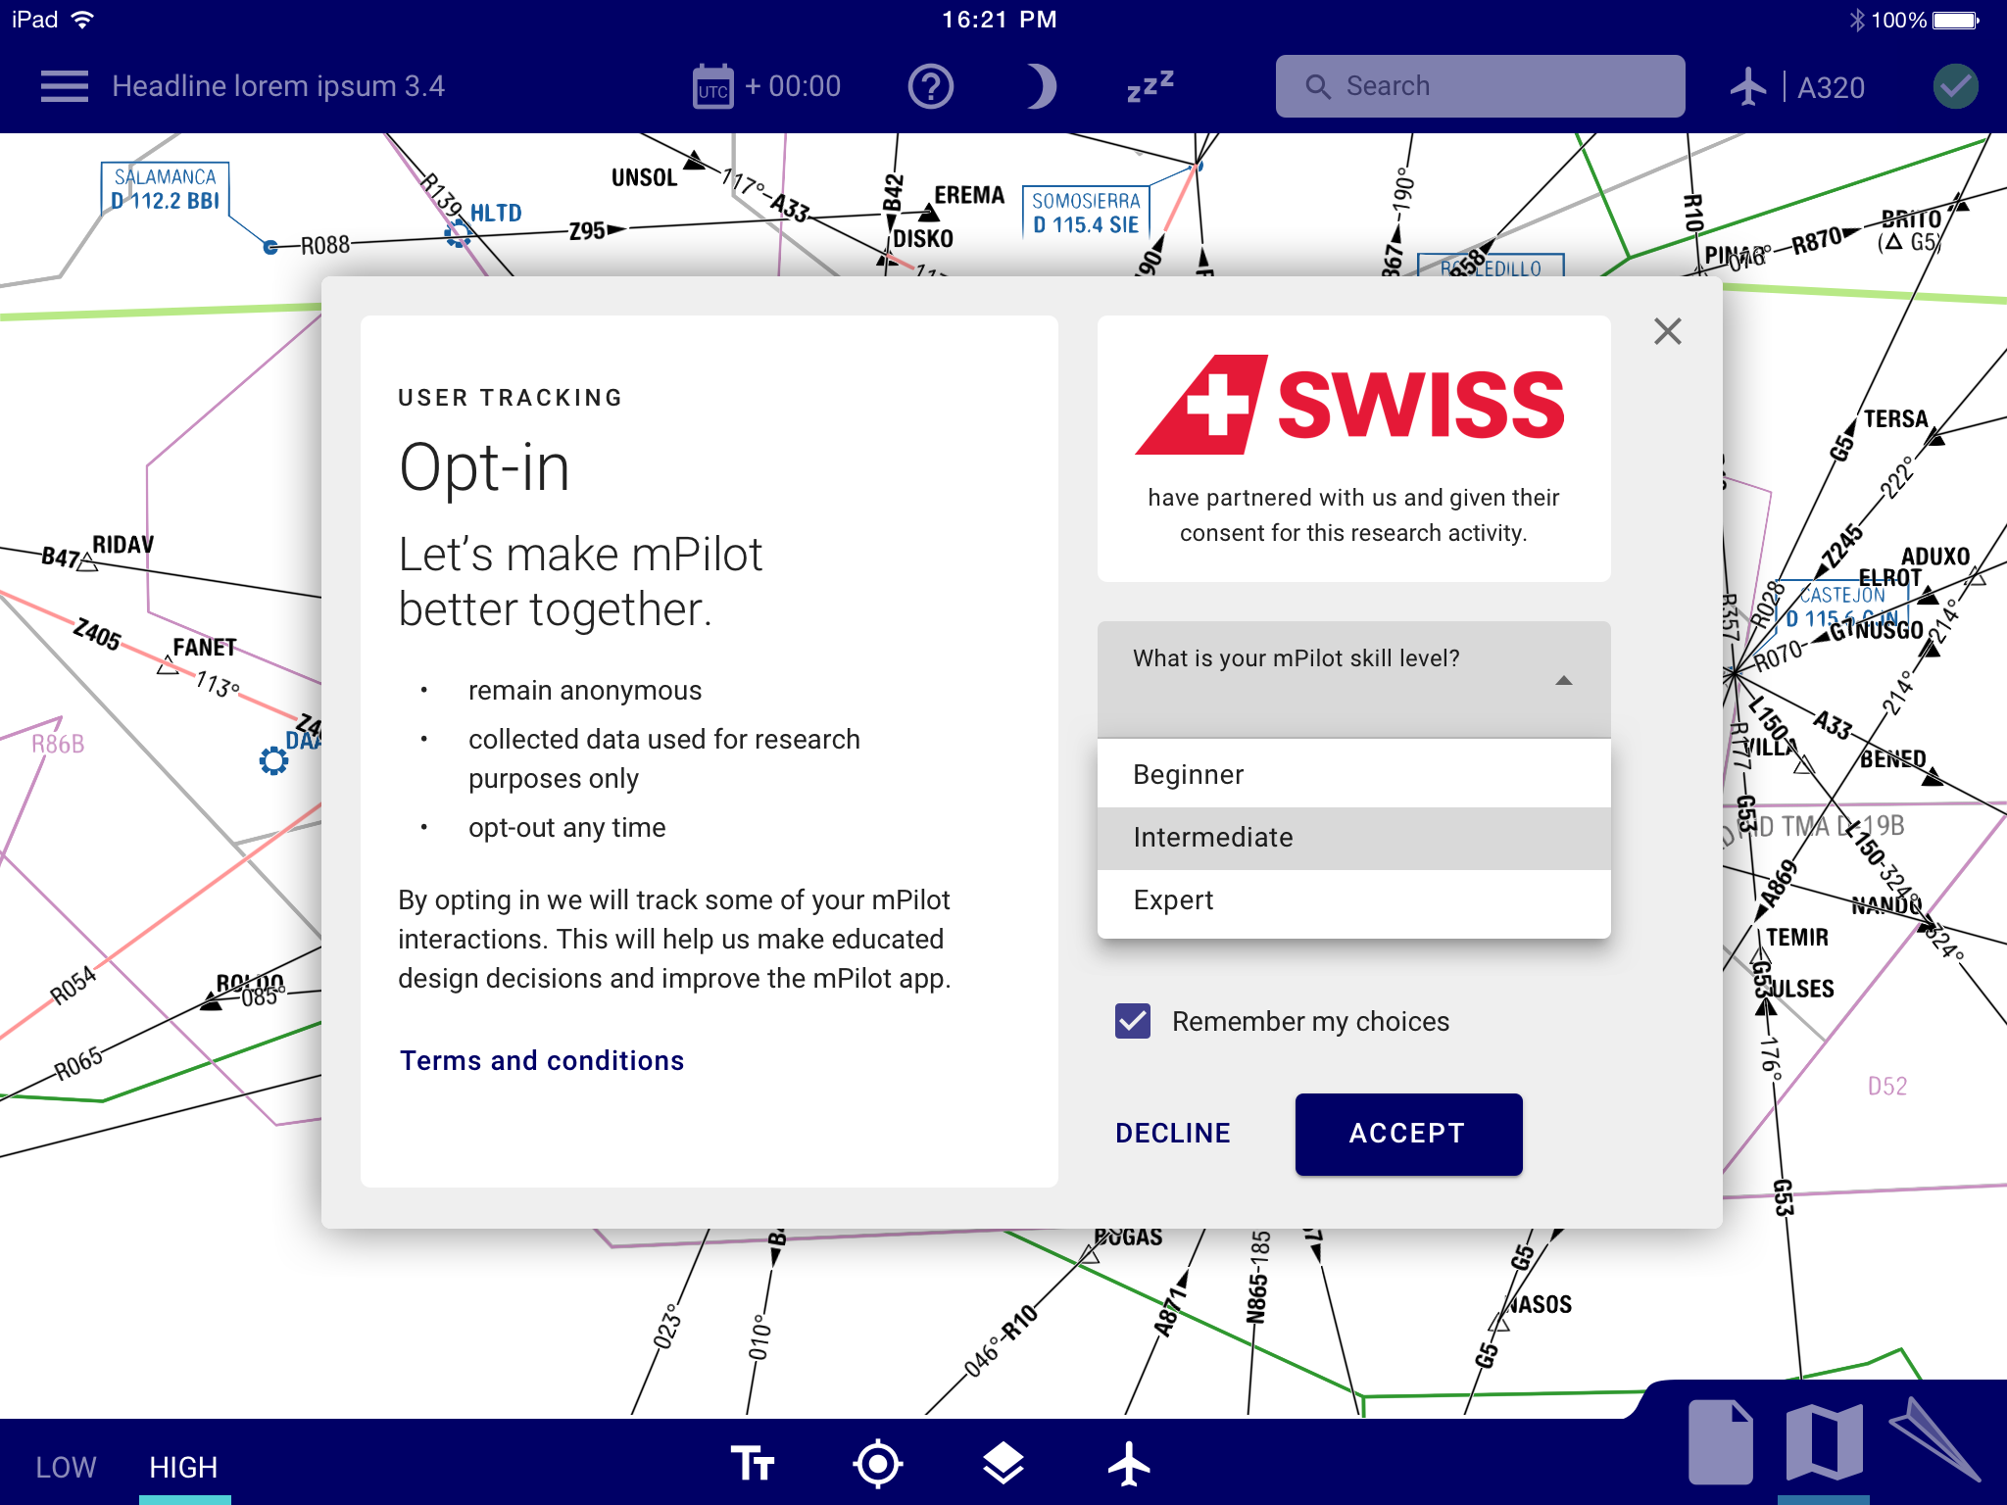Screen dimensions: 2007x1505
Task: Tap the sleep zzz icon
Action: point(1150,87)
